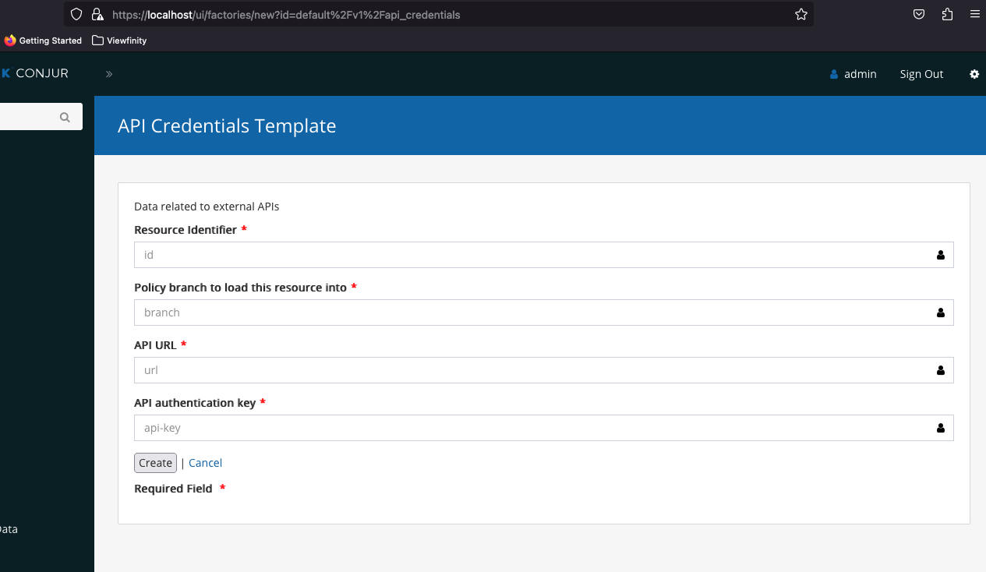Click Sign Out in the header
Screen dimensions: 986x572
click(x=921, y=74)
